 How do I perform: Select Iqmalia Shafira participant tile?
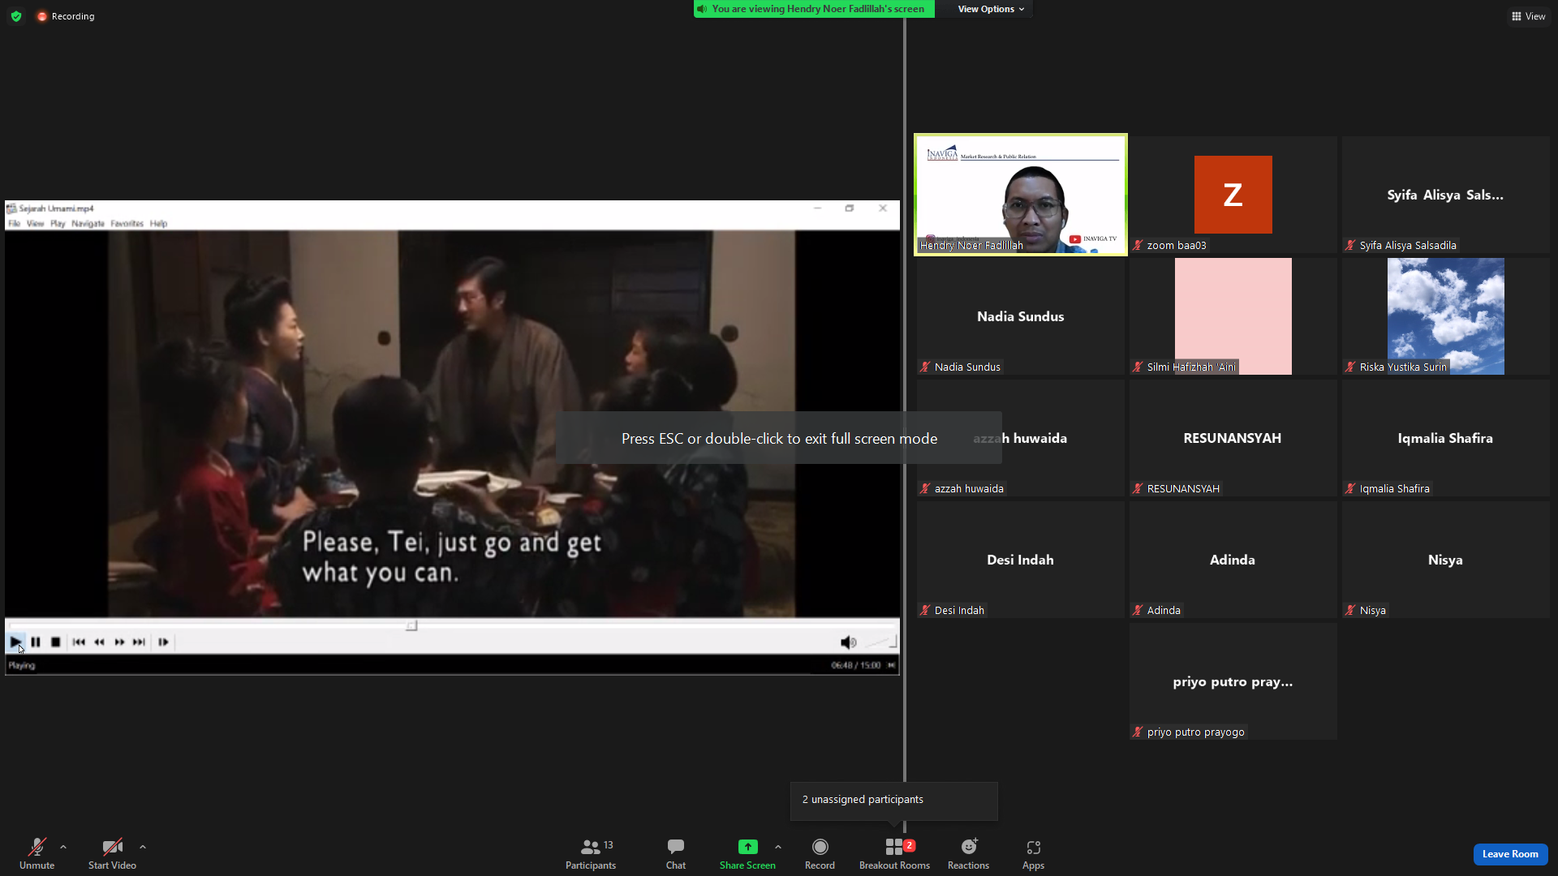(x=1445, y=438)
